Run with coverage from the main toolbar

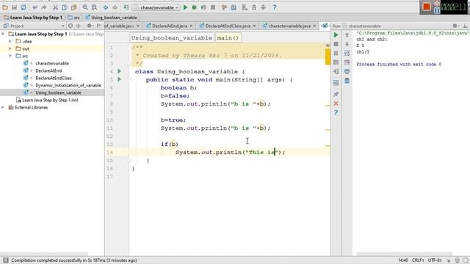203,7
